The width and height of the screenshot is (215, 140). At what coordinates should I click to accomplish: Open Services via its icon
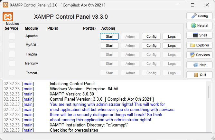click(200, 55)
